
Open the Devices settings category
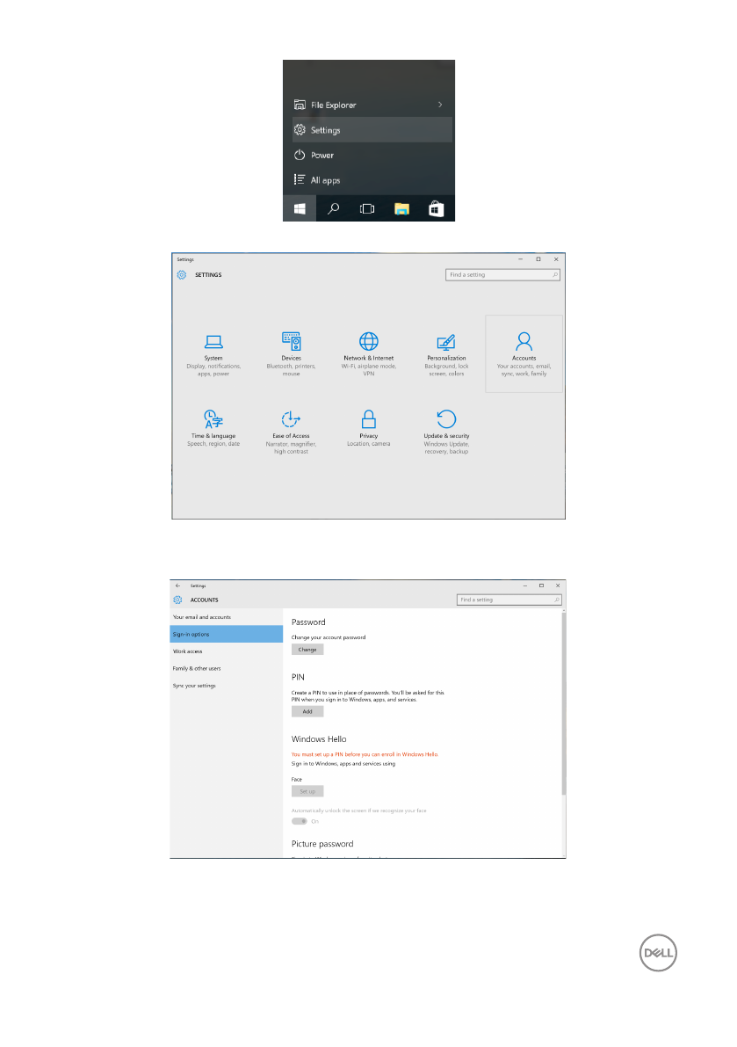tap(291, 353)
